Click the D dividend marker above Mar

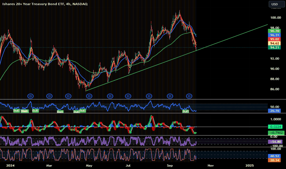[x=49, y=96]
